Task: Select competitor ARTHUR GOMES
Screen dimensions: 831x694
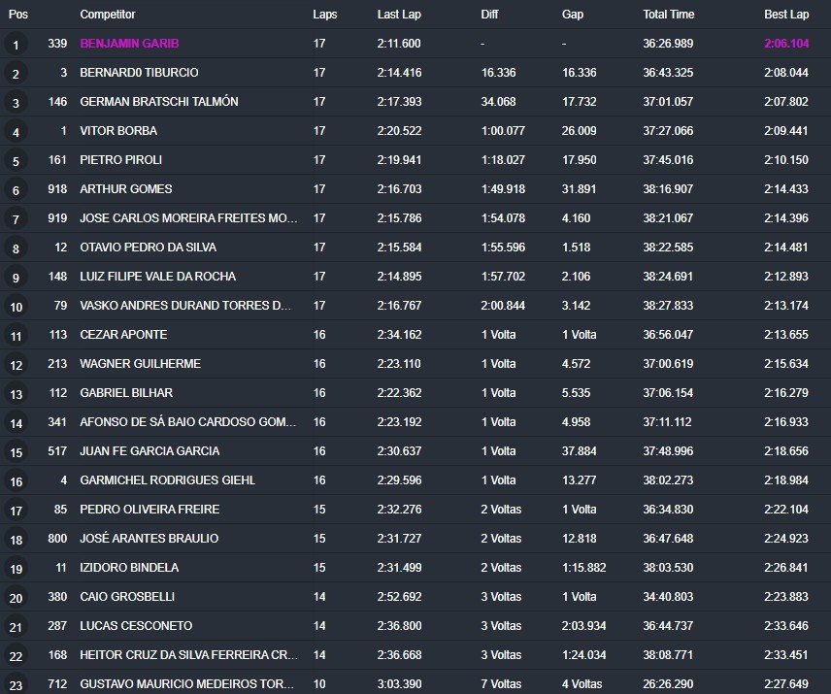Action: click(125, 189)
